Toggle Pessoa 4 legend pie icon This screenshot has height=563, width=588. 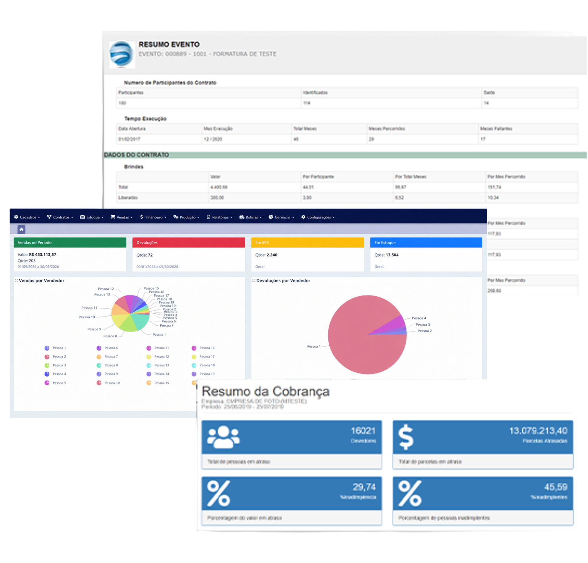pos(47,374)
